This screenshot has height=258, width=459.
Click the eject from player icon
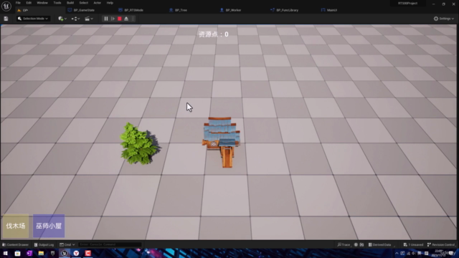[x=126, y=19]
